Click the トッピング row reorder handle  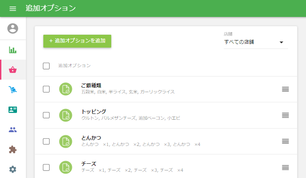click(x=286, y=115)
